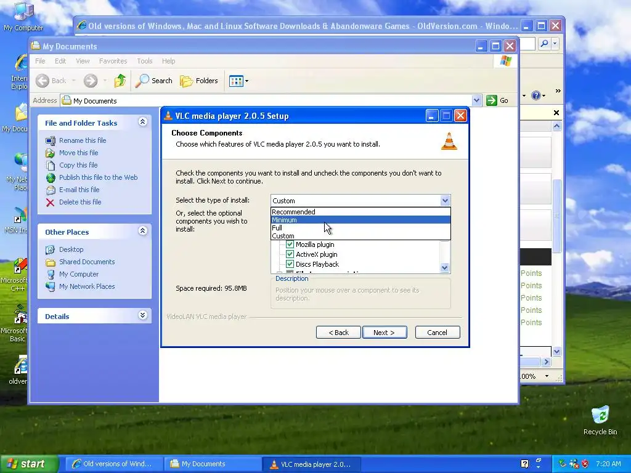
Task: Open Search in Explorer toolbar
Action: pyautogui.click(x=153, y=81)
